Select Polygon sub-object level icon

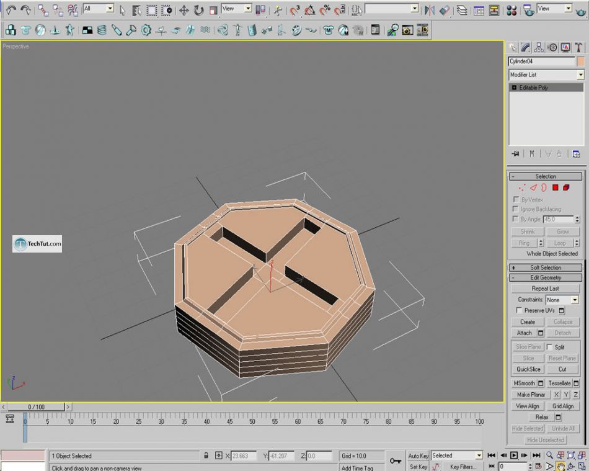(x=555, y=187)
